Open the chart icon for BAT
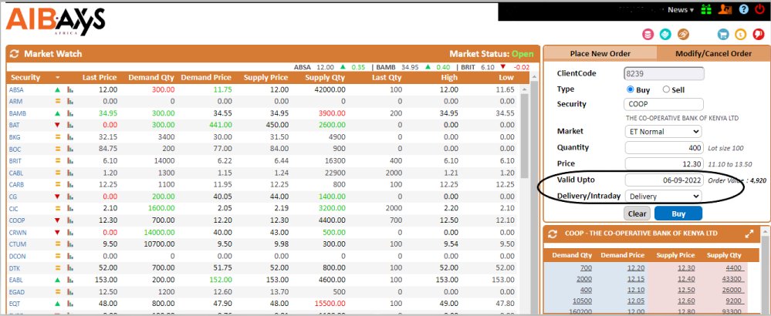This screenshot has height=316, width=771. point(70,125)
